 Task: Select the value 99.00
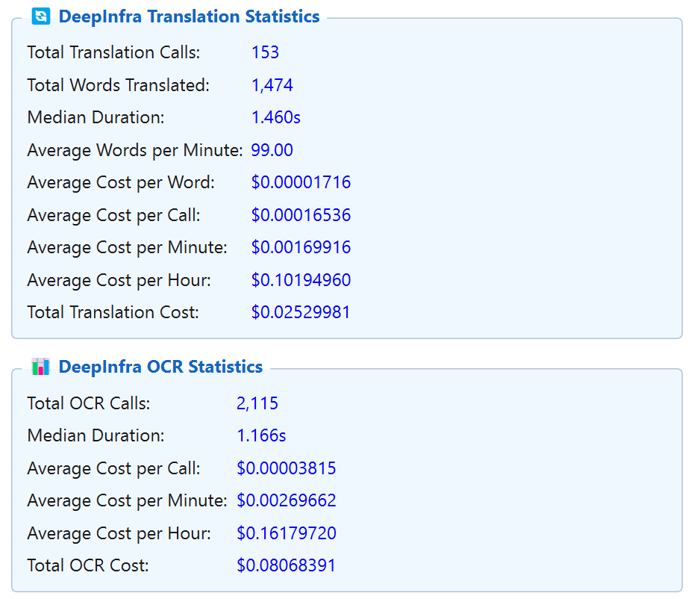pyautogui.click(x=272, y=150)
